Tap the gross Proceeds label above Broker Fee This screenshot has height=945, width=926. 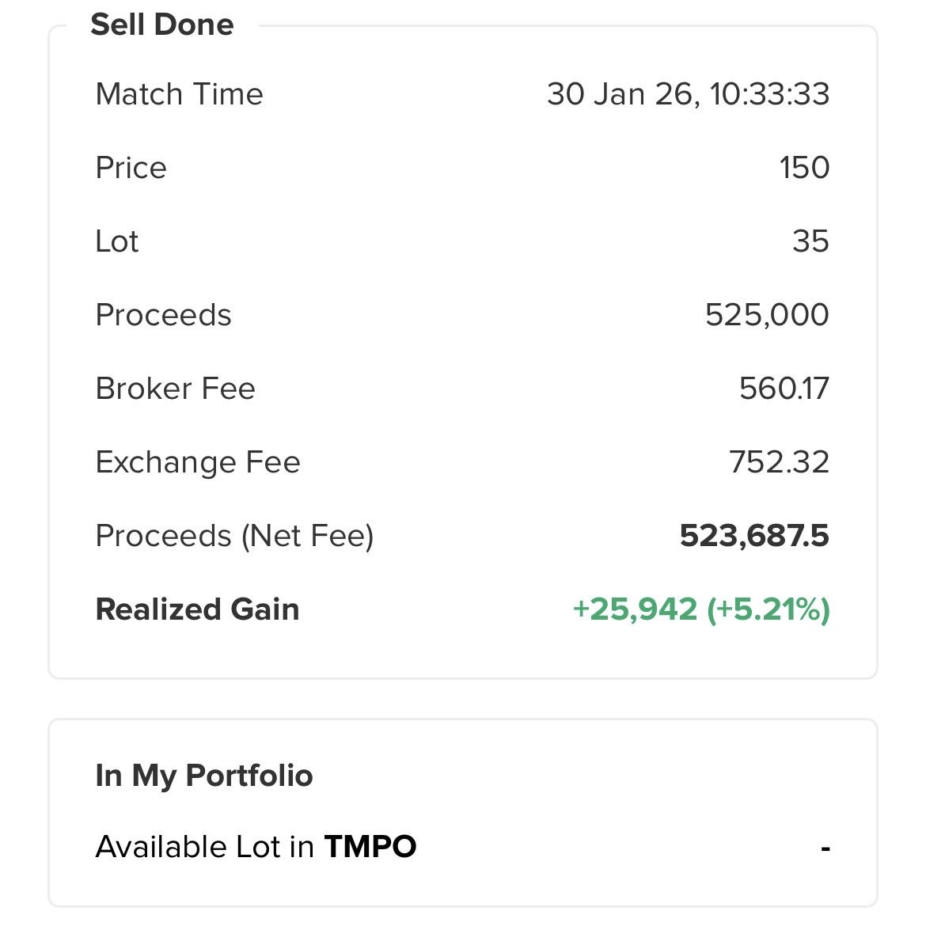163,315
